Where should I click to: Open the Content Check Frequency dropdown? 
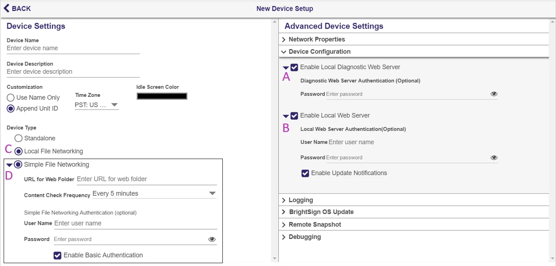point(154,194)
